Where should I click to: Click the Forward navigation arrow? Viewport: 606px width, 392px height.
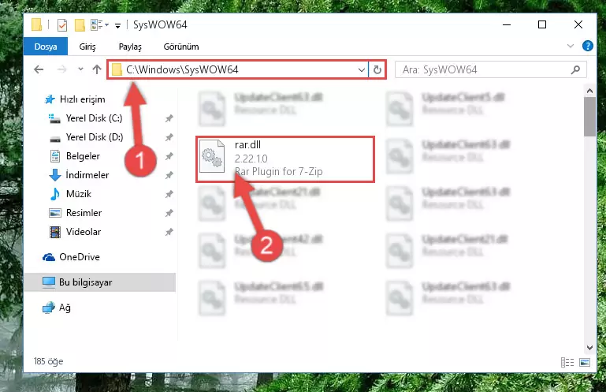(x=61, y=69)
